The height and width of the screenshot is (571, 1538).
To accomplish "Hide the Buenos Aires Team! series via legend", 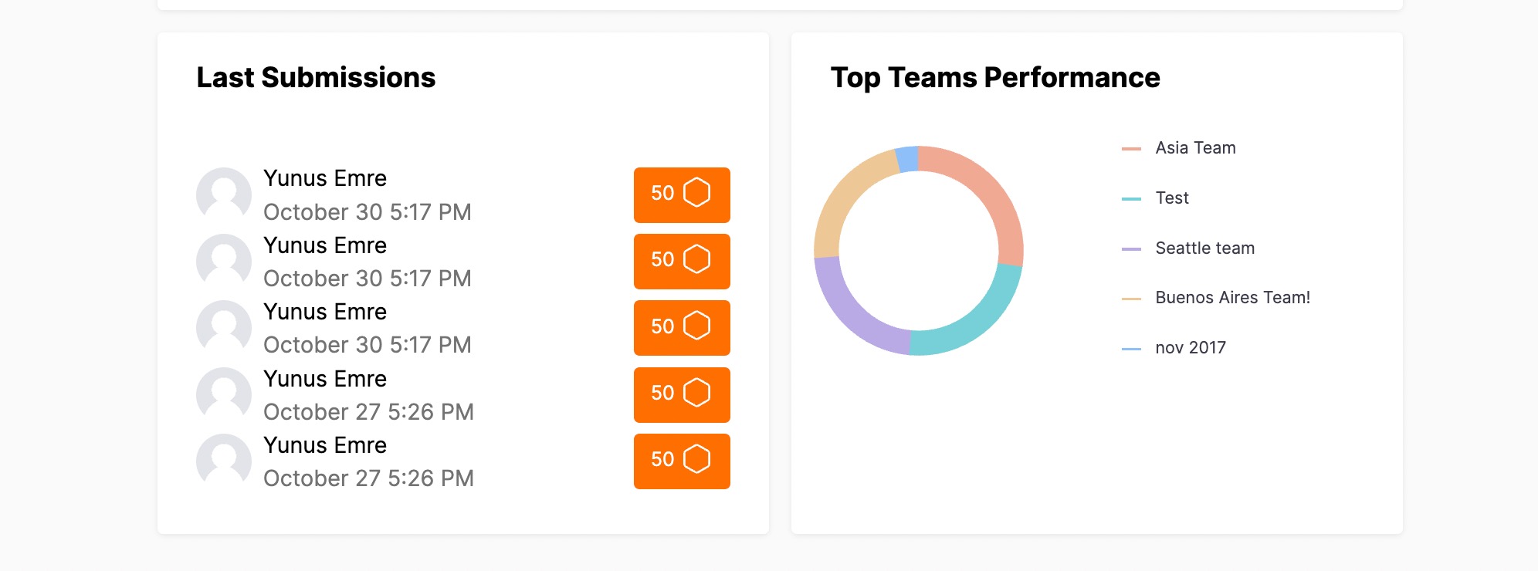I will pos(1231,298).
